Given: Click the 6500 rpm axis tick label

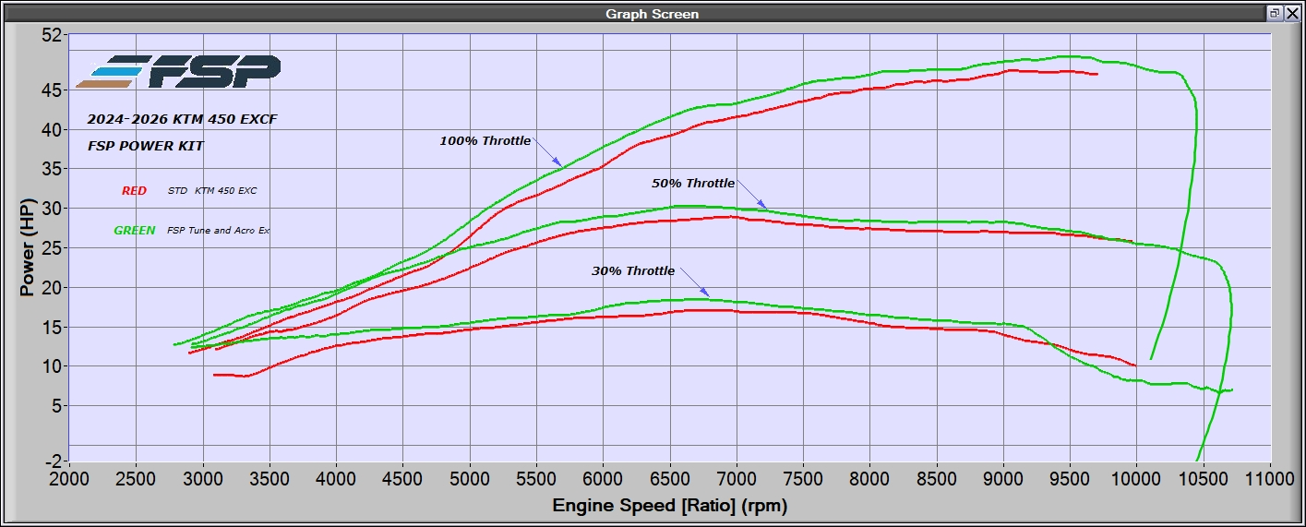Looking at the screenshot, I should [670, 481].
